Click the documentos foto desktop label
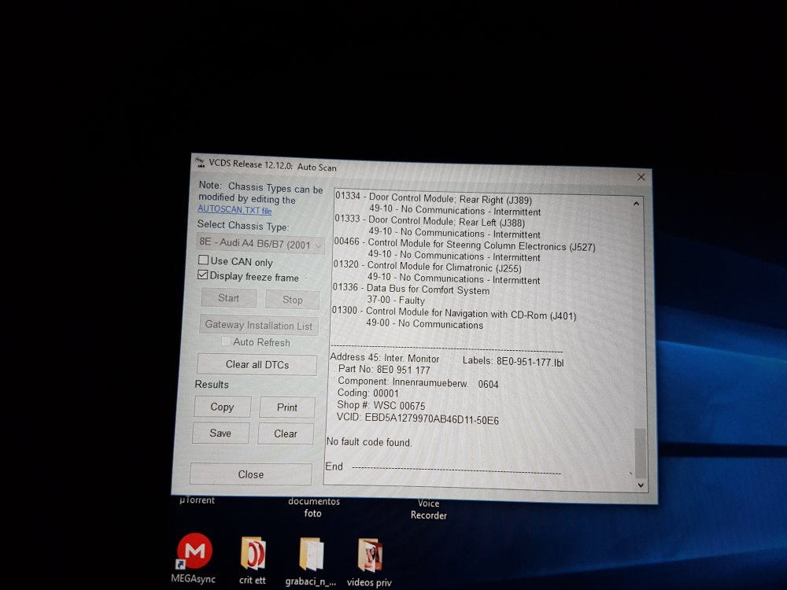 pos(313,507)
